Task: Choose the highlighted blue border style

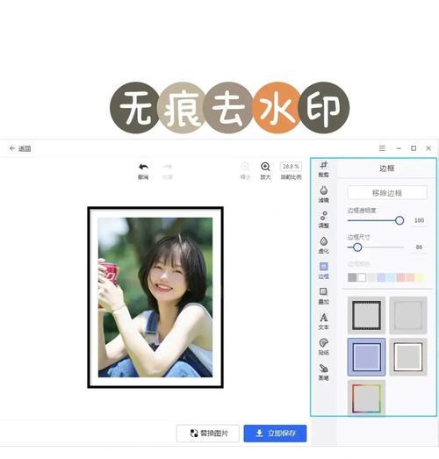Action: tap(366, 357)
